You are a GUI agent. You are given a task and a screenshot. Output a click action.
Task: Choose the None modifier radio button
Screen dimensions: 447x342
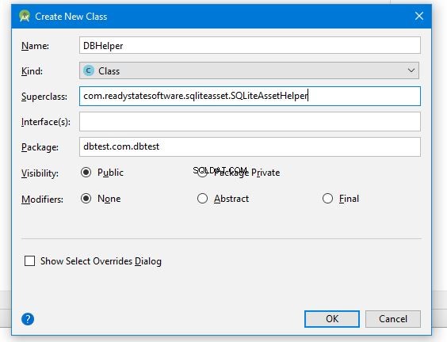(x=86, y=198)
